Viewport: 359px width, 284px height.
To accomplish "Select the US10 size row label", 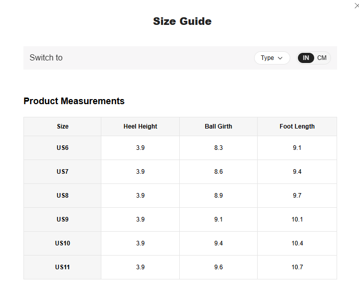I will (x=63, y=243).
